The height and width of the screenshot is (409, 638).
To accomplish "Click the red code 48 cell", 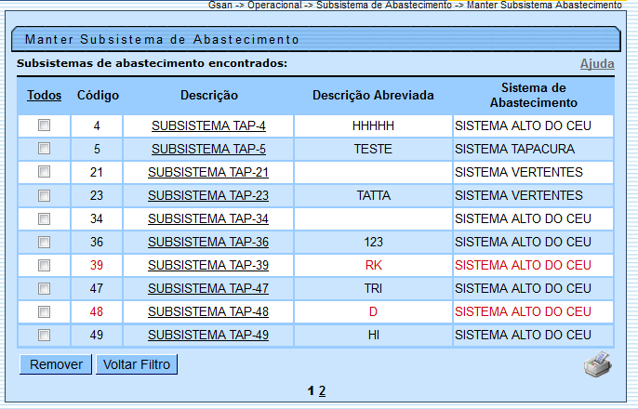I will click(x=97, y=311).
